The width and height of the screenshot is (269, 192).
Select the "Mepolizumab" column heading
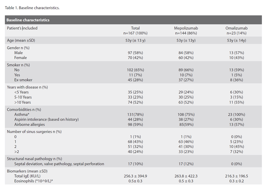186,28
